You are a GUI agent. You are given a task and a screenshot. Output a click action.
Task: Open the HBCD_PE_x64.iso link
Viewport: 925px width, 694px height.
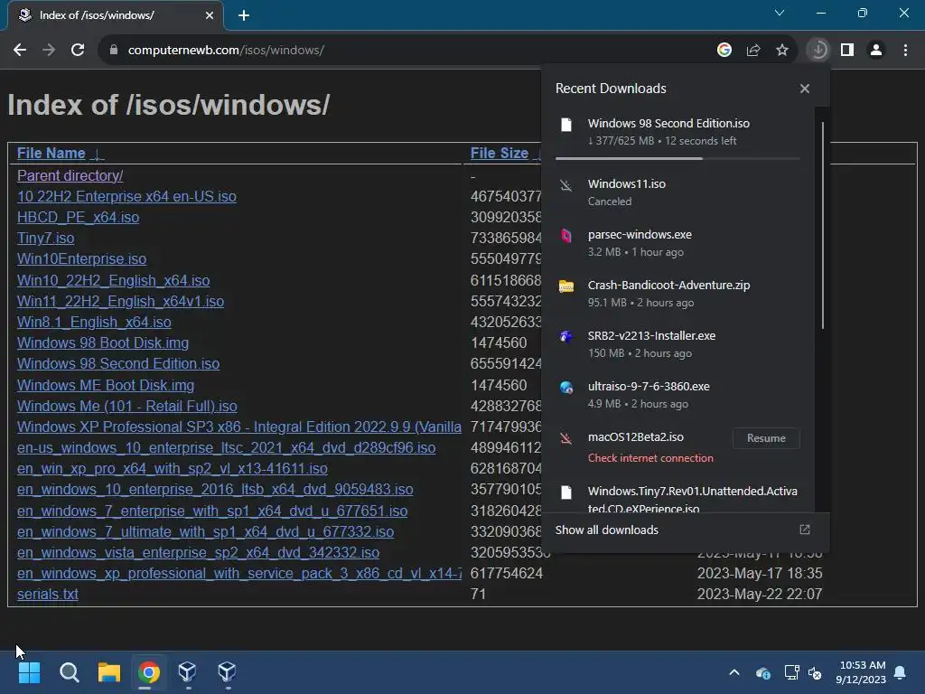coord(78,217)
